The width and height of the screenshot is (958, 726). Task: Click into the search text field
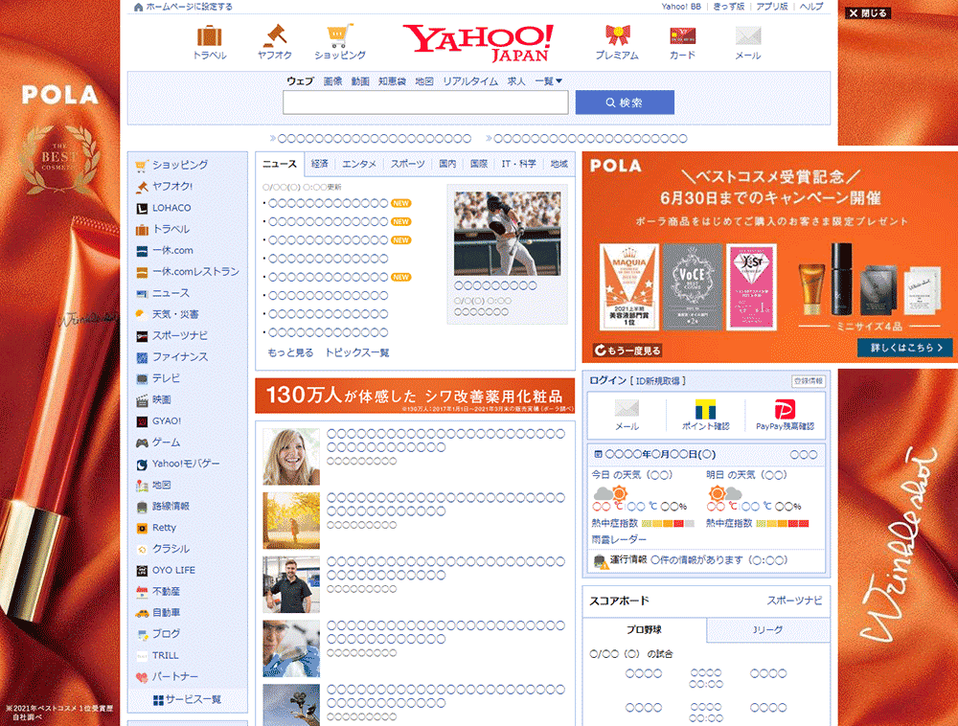pyautogui.click(x=425, y=102)
